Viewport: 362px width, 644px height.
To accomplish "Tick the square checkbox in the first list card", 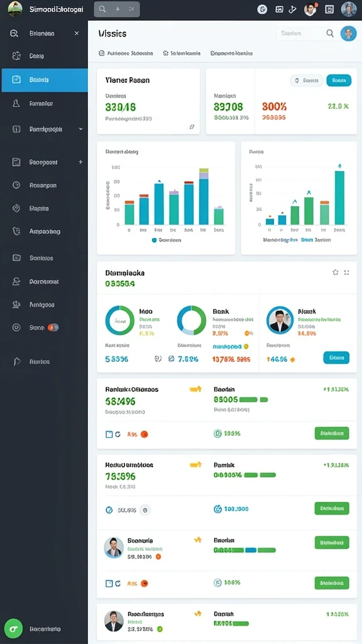I will (x=109, y=434).
